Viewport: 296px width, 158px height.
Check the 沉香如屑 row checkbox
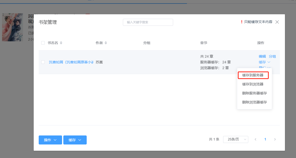43,62
